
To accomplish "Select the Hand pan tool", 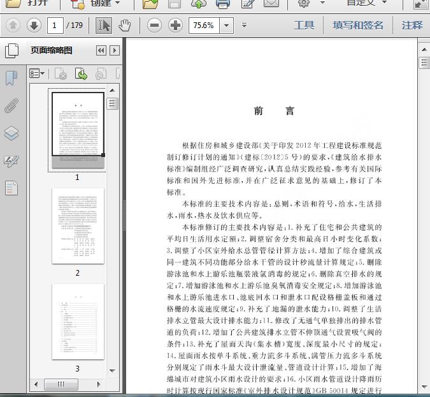I will click(x=125, y=26).
